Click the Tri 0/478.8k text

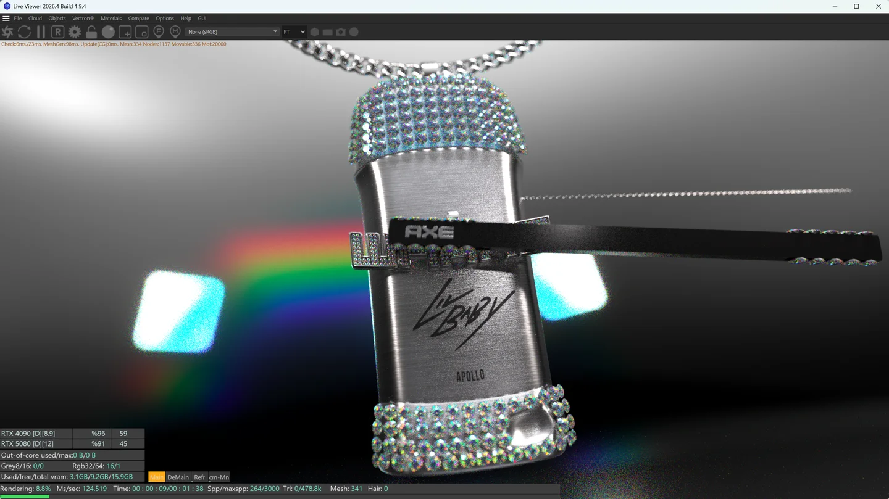302,489
